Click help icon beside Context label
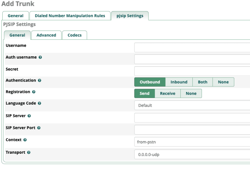250x170 pixels. point(25,140)
